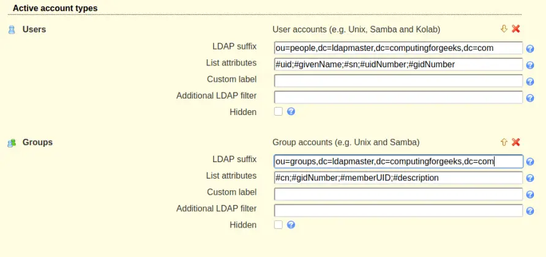The width and height of the screenshot is (546, 257).
Task: Click the Users 'LDAP suffix' label
Action: [234, 47]
